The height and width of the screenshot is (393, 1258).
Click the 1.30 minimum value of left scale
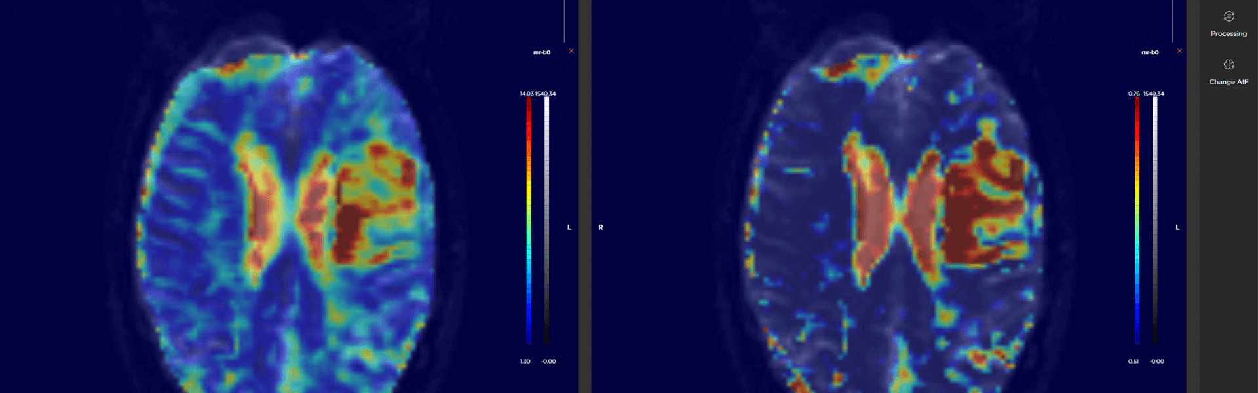coord(525,362)
